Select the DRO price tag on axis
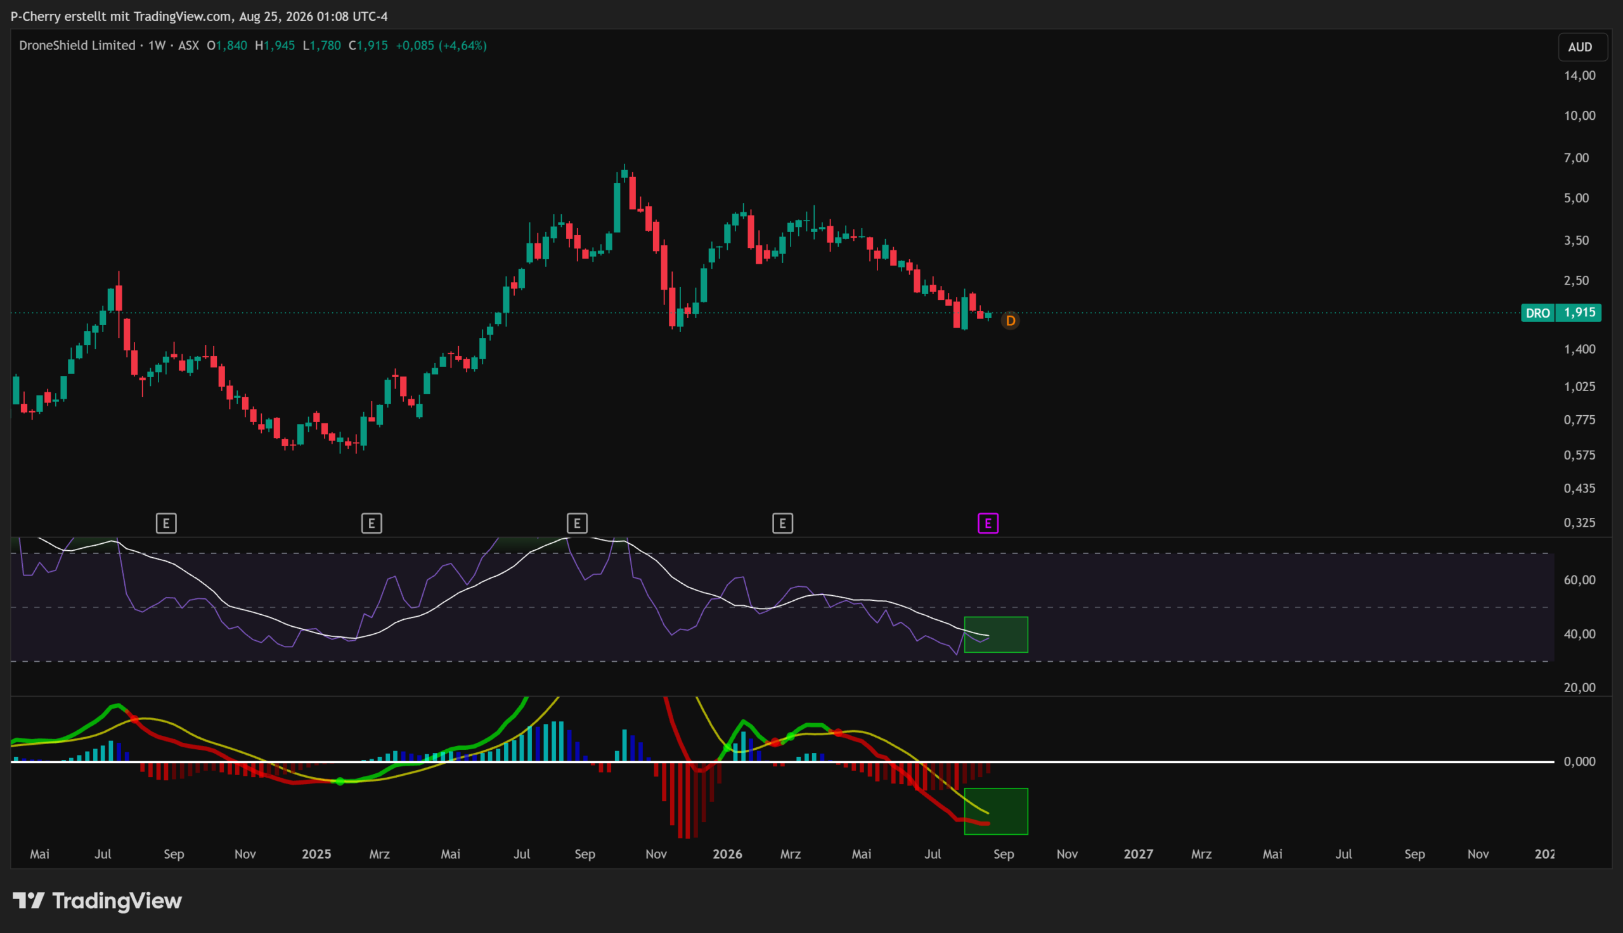This screenshot has width=1623, height=933. [1538, 312]
